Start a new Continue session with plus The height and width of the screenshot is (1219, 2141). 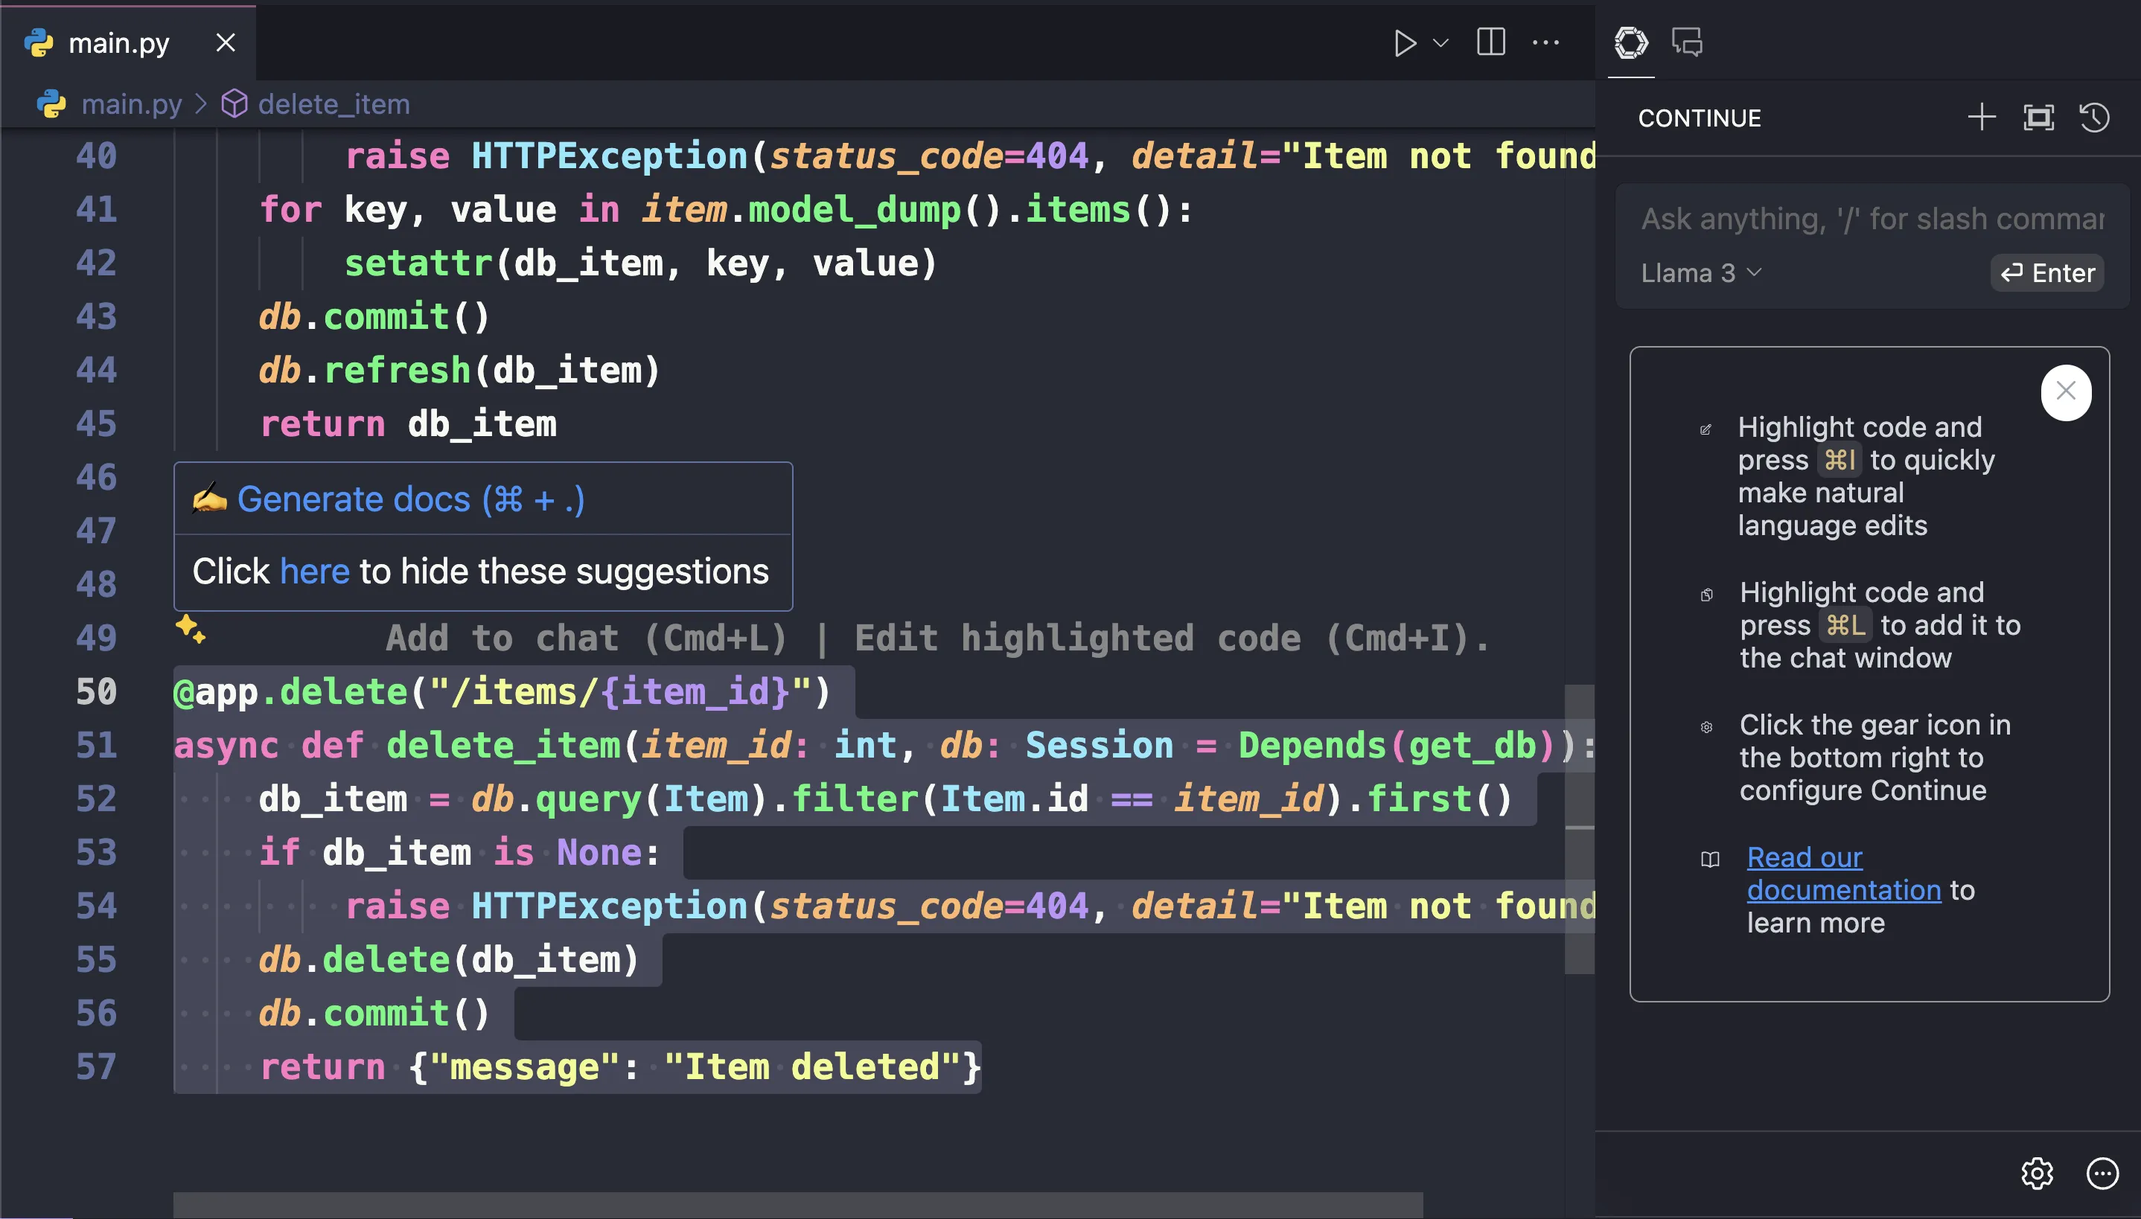[1981, 118]
